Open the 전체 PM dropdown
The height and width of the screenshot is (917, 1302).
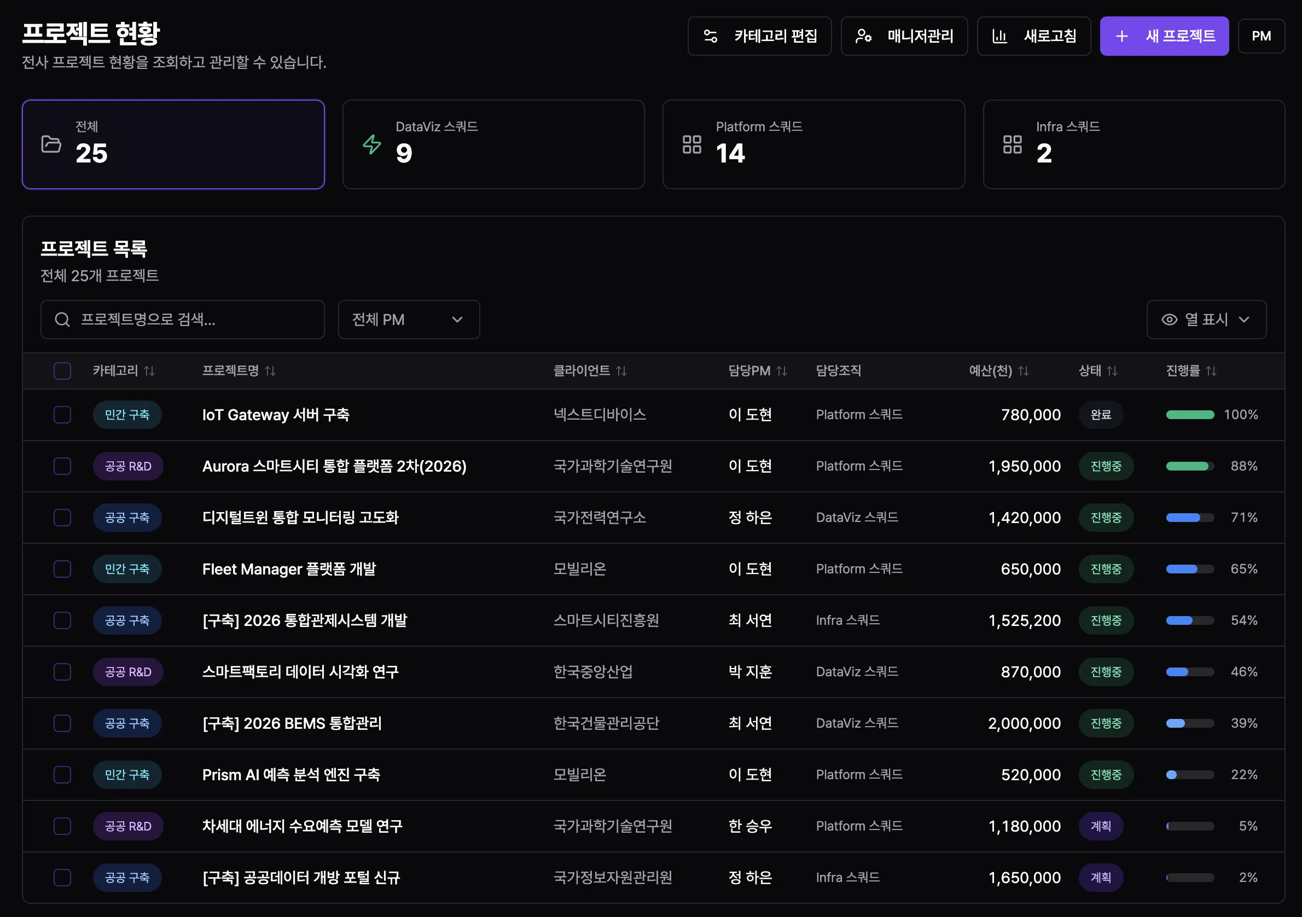[x=409, y=320]
